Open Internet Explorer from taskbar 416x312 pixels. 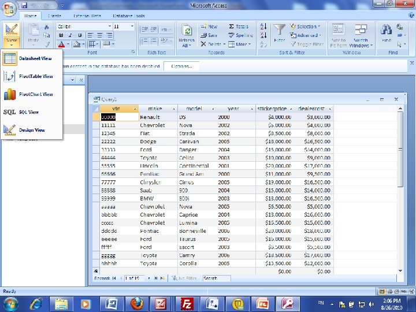(x=36, y=304)
